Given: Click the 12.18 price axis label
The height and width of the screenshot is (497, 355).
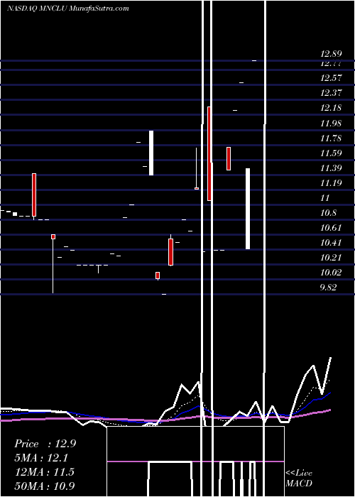Looking at the screenshot, I should coord(331,108).
